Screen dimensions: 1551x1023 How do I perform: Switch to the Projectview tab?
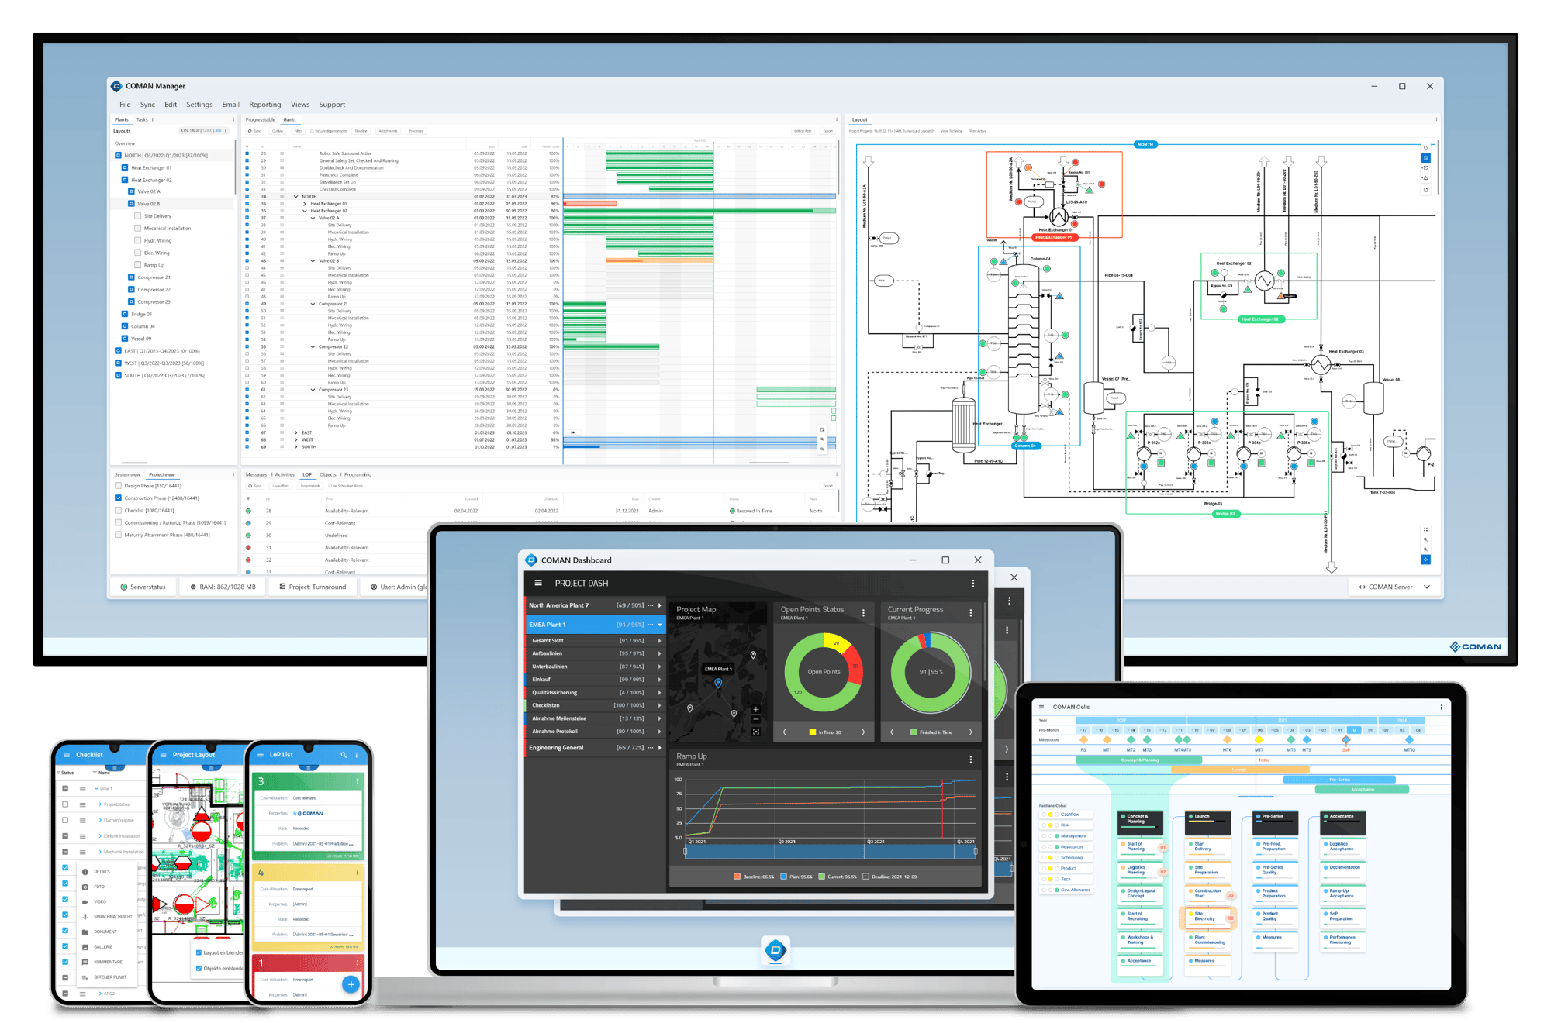pyautogui.click(x=162, y=474)
